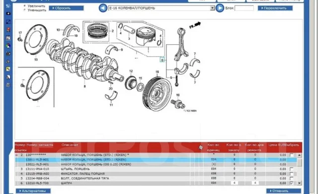Click the boxed callout 6 in diagram

coord(162,60)
